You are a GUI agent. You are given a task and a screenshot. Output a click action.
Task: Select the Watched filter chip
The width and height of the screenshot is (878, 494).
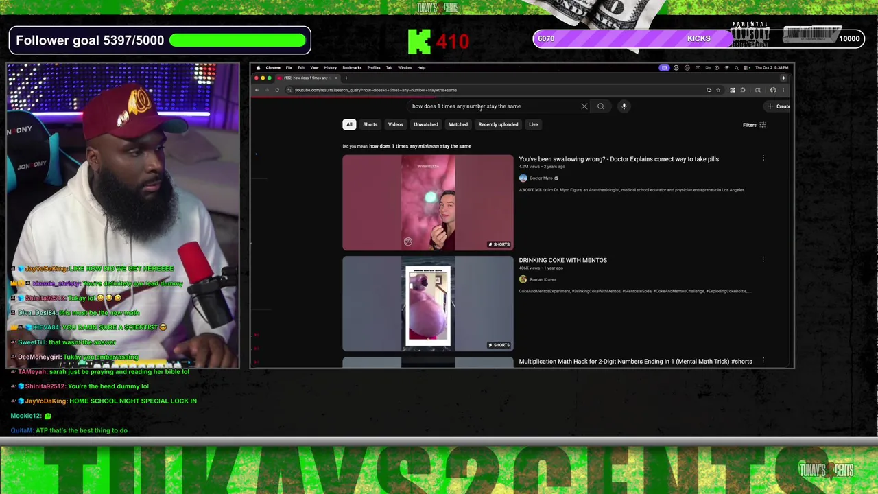coord(458,124)
